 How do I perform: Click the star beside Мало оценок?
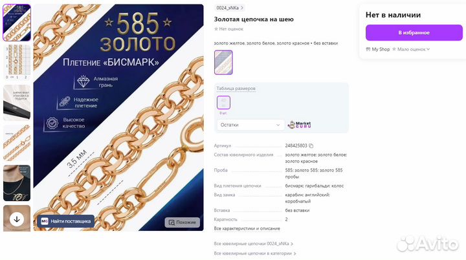[x=394, y=49]
